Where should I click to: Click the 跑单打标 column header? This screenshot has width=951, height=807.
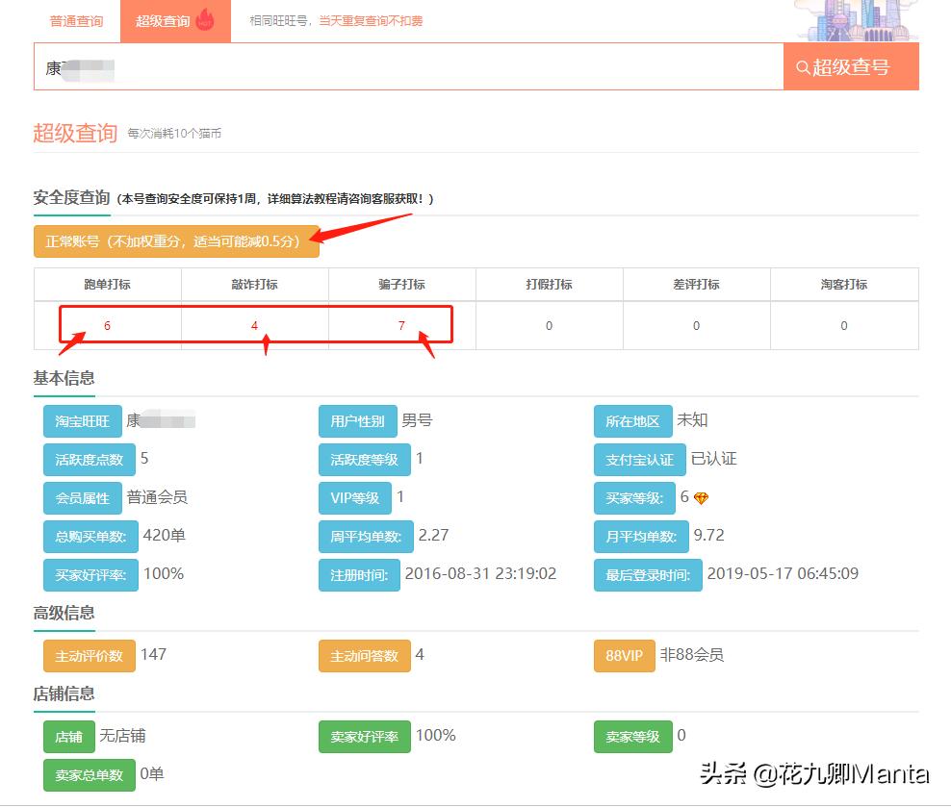click(x=108, y=284)
